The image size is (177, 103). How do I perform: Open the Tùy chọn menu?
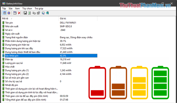tap(27, 8)
